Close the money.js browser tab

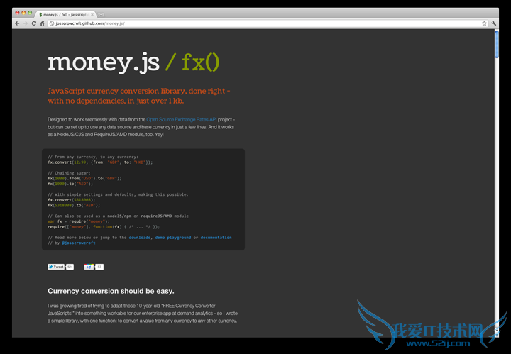tap(92, 15)
